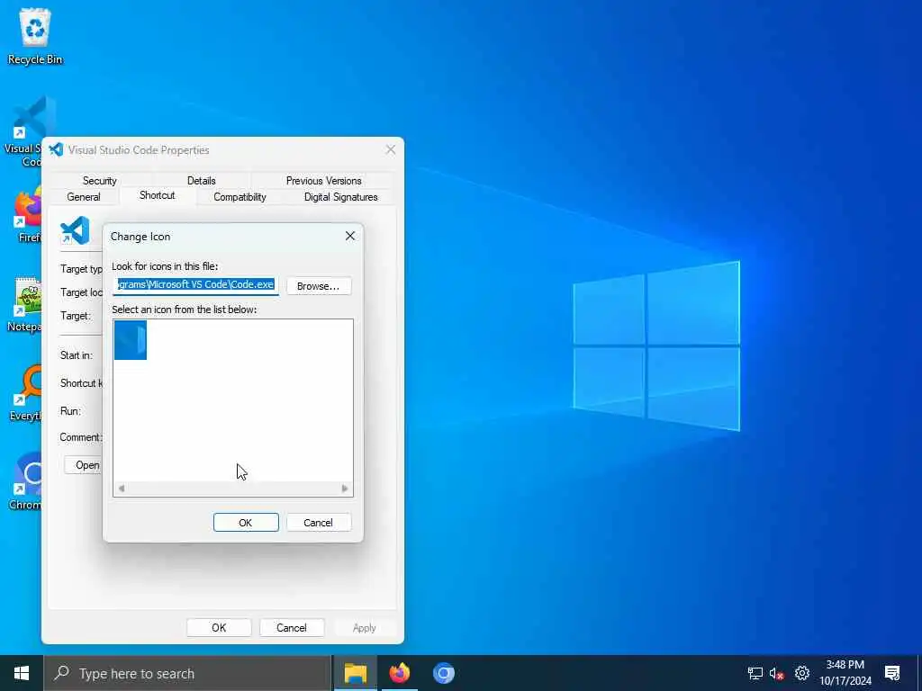922x691 pixels.
Task: Select the Notepad++ desktop shortcut
Action: coord(24,304)
